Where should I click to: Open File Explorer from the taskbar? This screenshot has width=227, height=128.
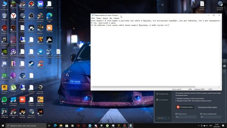(x=61, y=126)
